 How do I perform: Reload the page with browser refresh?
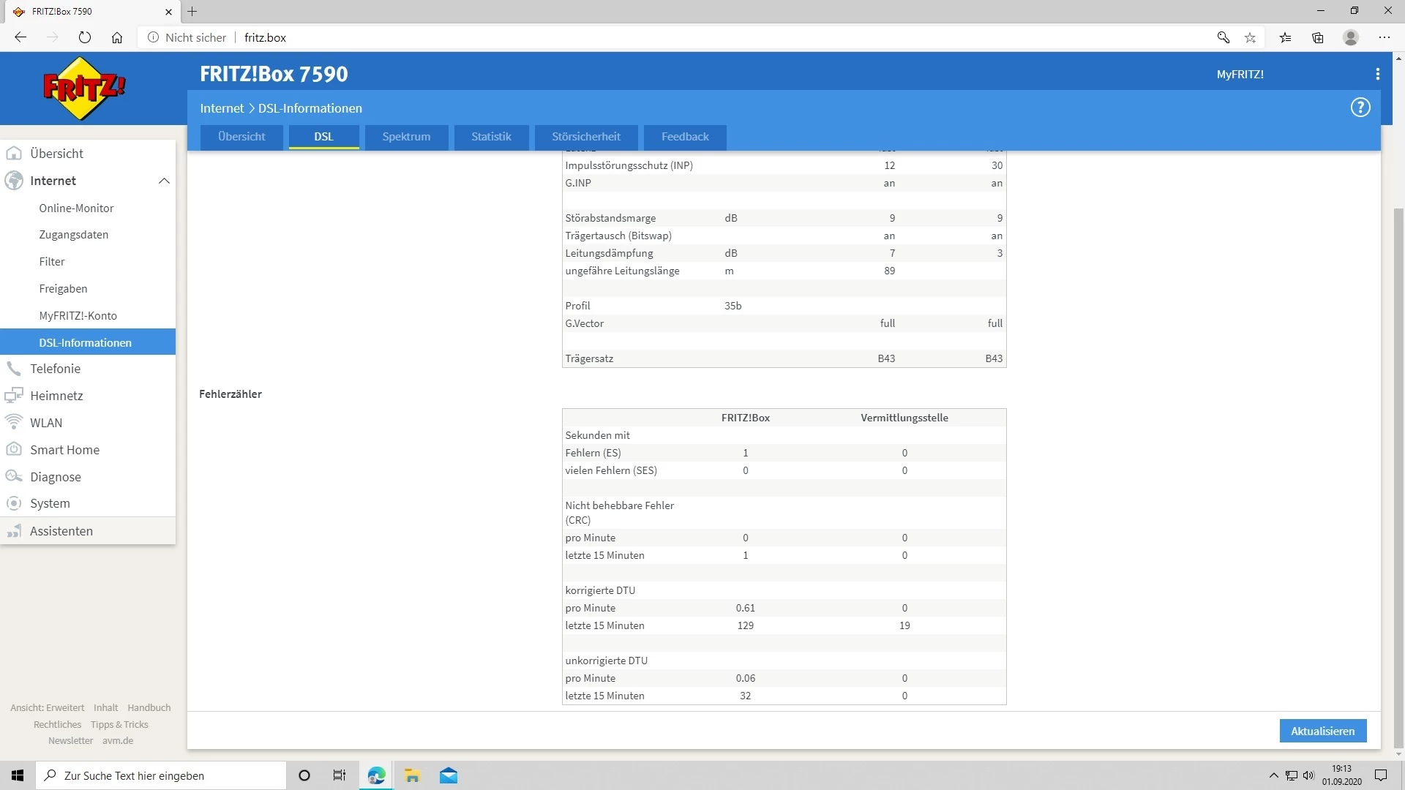(x=85, y=37)
